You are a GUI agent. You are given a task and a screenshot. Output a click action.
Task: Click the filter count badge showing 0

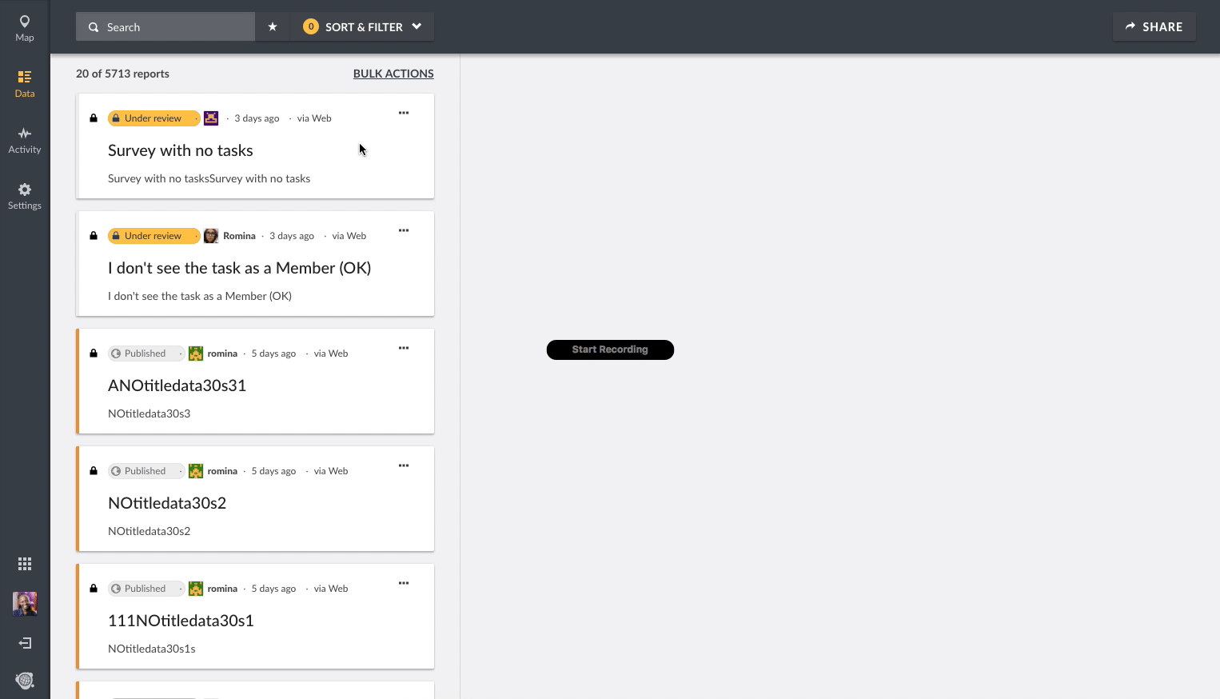[x=311, y=27]
